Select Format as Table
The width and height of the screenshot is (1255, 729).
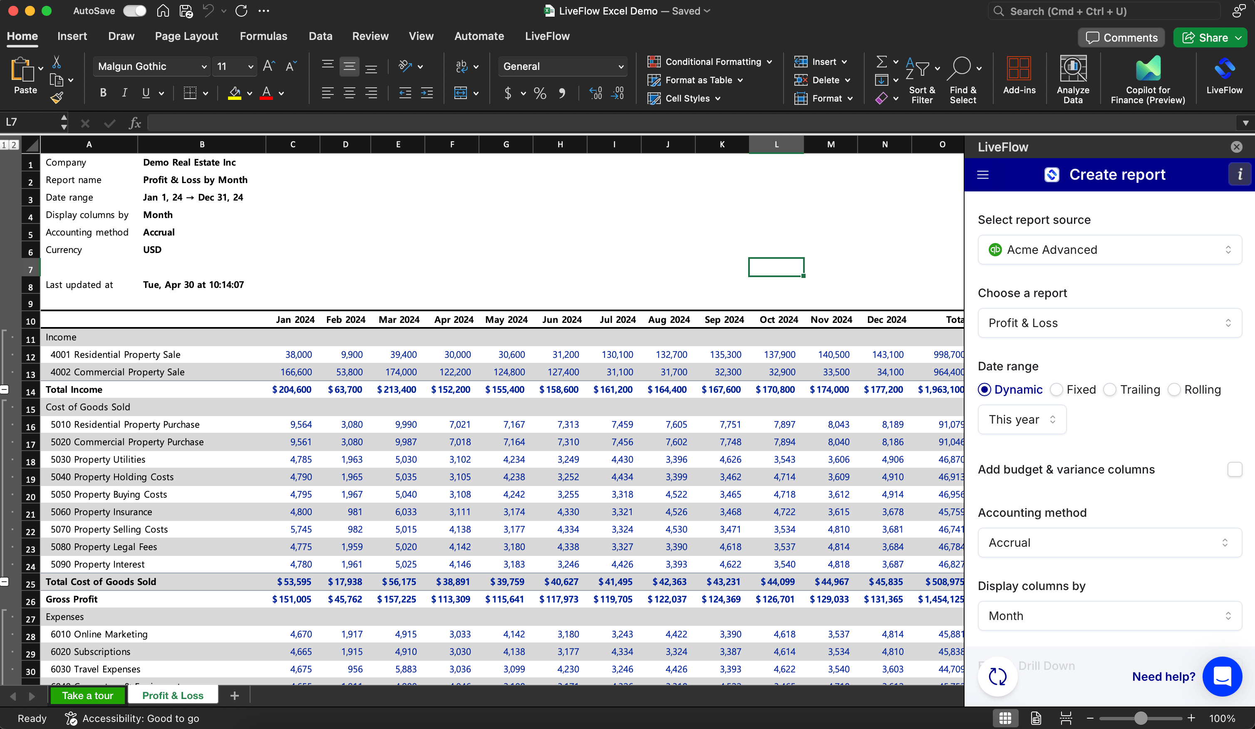[695, 79]
